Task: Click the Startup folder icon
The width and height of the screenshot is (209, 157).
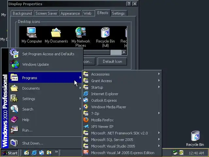Action: pos(86,87)
